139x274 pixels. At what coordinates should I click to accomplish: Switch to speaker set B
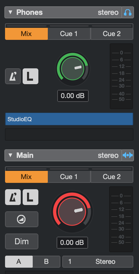coord(47,262)
